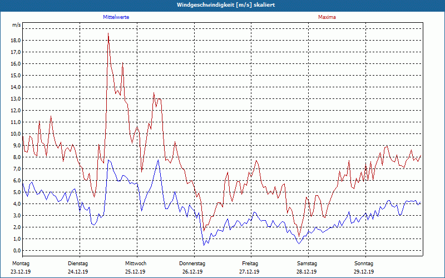Click the '0,0' y-axis value
This screenshot has height=278, width=445.
[17, 251]
